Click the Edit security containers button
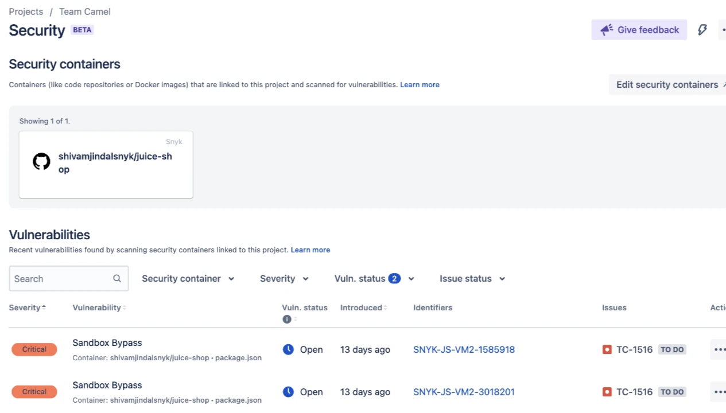Image resolution: width=726 pixels, height=413 pixels. tap(667, 84)
